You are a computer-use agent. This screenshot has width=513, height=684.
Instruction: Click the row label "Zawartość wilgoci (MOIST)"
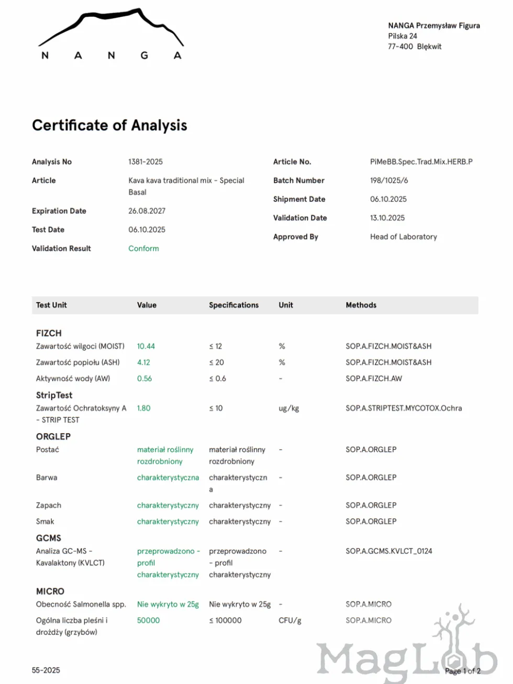pos(80,346)
